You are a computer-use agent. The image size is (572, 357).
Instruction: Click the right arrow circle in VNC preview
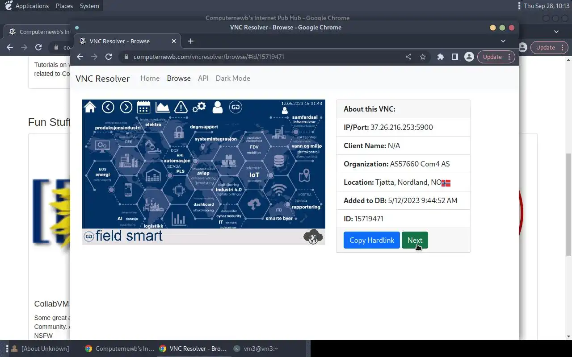[126, 107]
